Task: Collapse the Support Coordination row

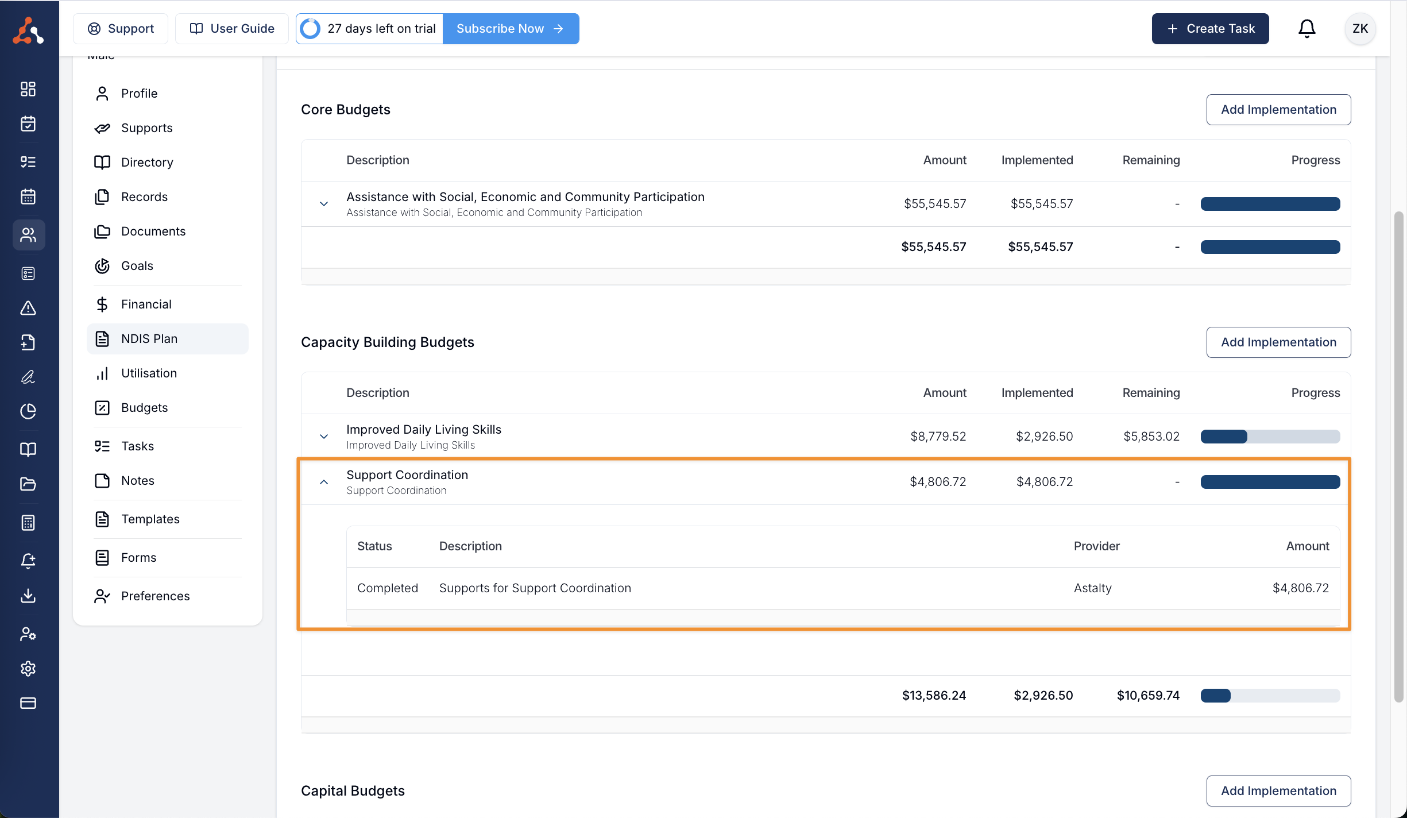Action: coord(324,482)
